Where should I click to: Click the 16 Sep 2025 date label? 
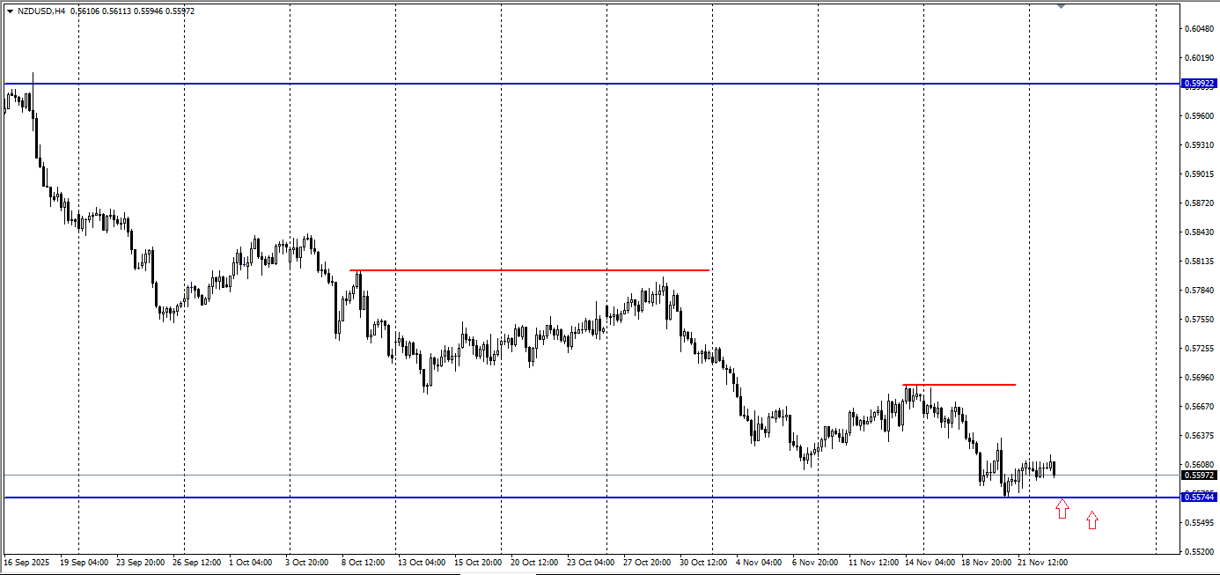tap(25, 561)
